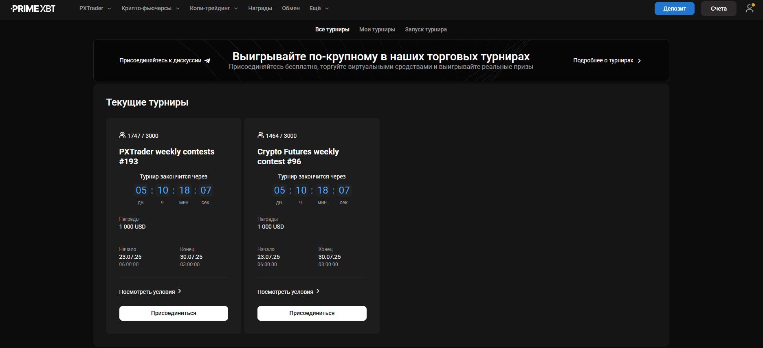View conditions for PXTrader weekly contests
This screenshot has width=763, height=348.
pyautogui.click(x=150, y=292)
